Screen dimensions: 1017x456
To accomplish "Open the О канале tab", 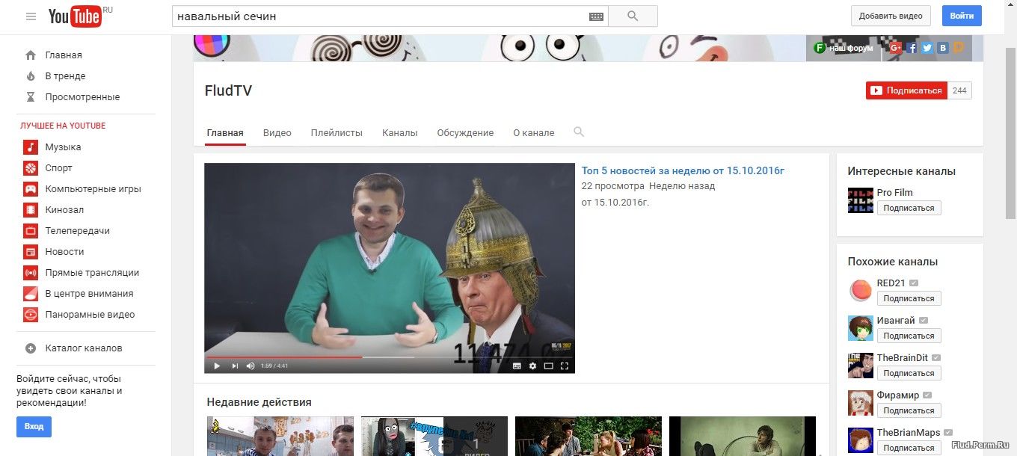I will 533,133.
